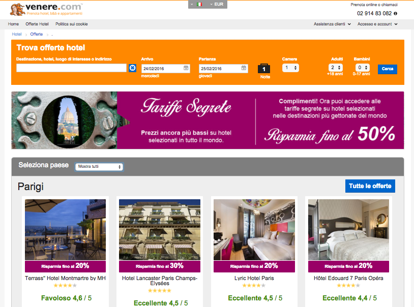Open the Offerte Hotel menu item
The width and height of the screenshot is (414, 307).
[x=37, y=24]
